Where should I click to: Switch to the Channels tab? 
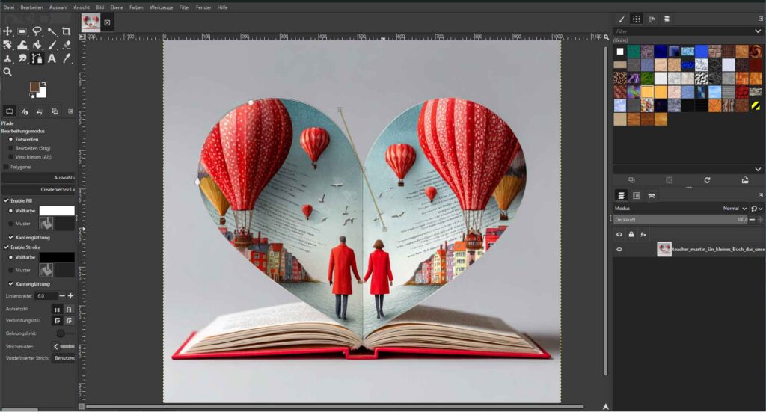click(x=636, y=195)
